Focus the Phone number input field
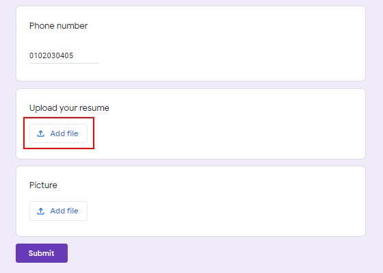The height and width of the screenshot is (273, 383). 64,55
